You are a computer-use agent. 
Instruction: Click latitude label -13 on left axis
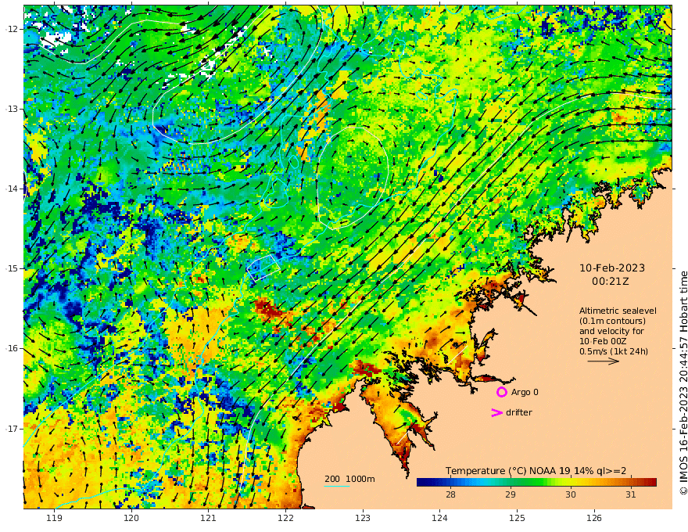13,109
